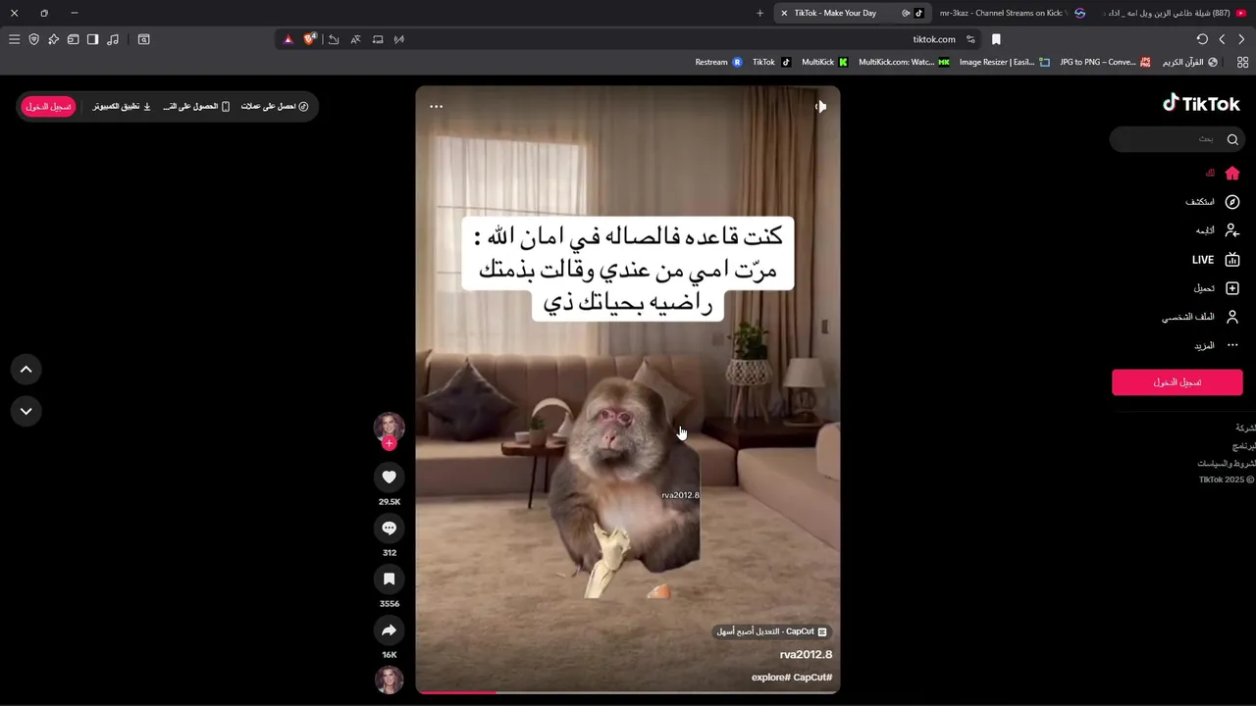Viewport: 1256px width, 706px height.
Task: Bookmark the video showing 3556 saves
Action: click(x=389, y=579)
